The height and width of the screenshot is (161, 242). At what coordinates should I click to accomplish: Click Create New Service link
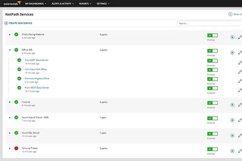pos(20,23)
